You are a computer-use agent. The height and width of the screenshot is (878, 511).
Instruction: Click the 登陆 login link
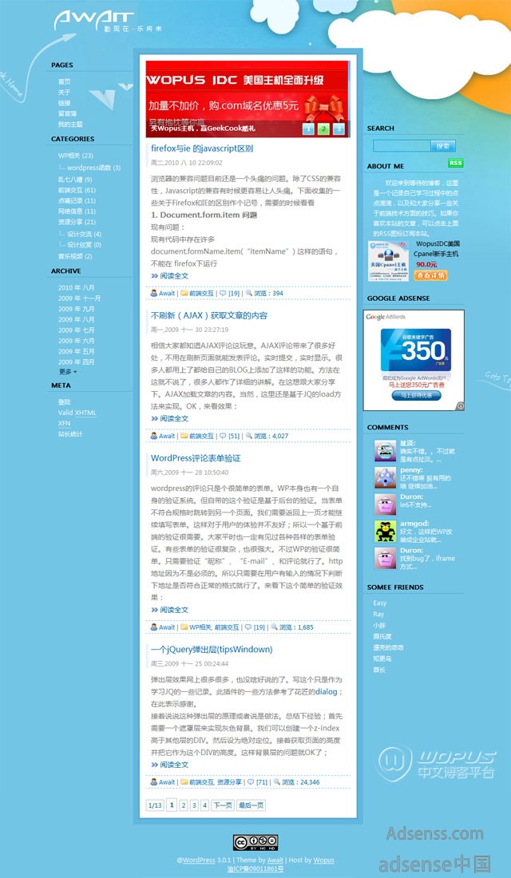coord(65,402)
